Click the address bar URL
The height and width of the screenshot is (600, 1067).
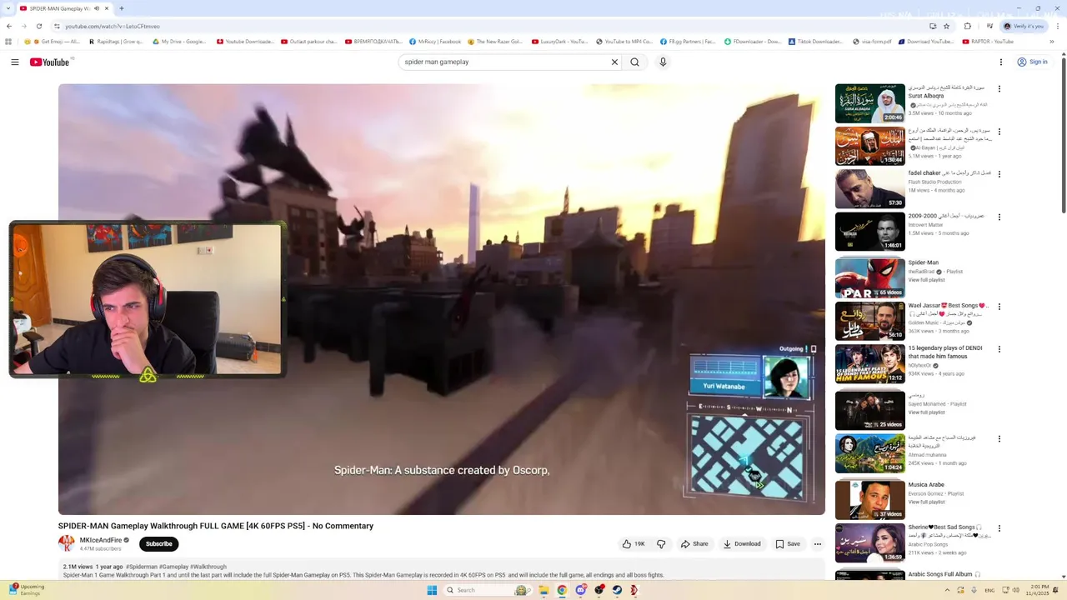tap(113, 26)
